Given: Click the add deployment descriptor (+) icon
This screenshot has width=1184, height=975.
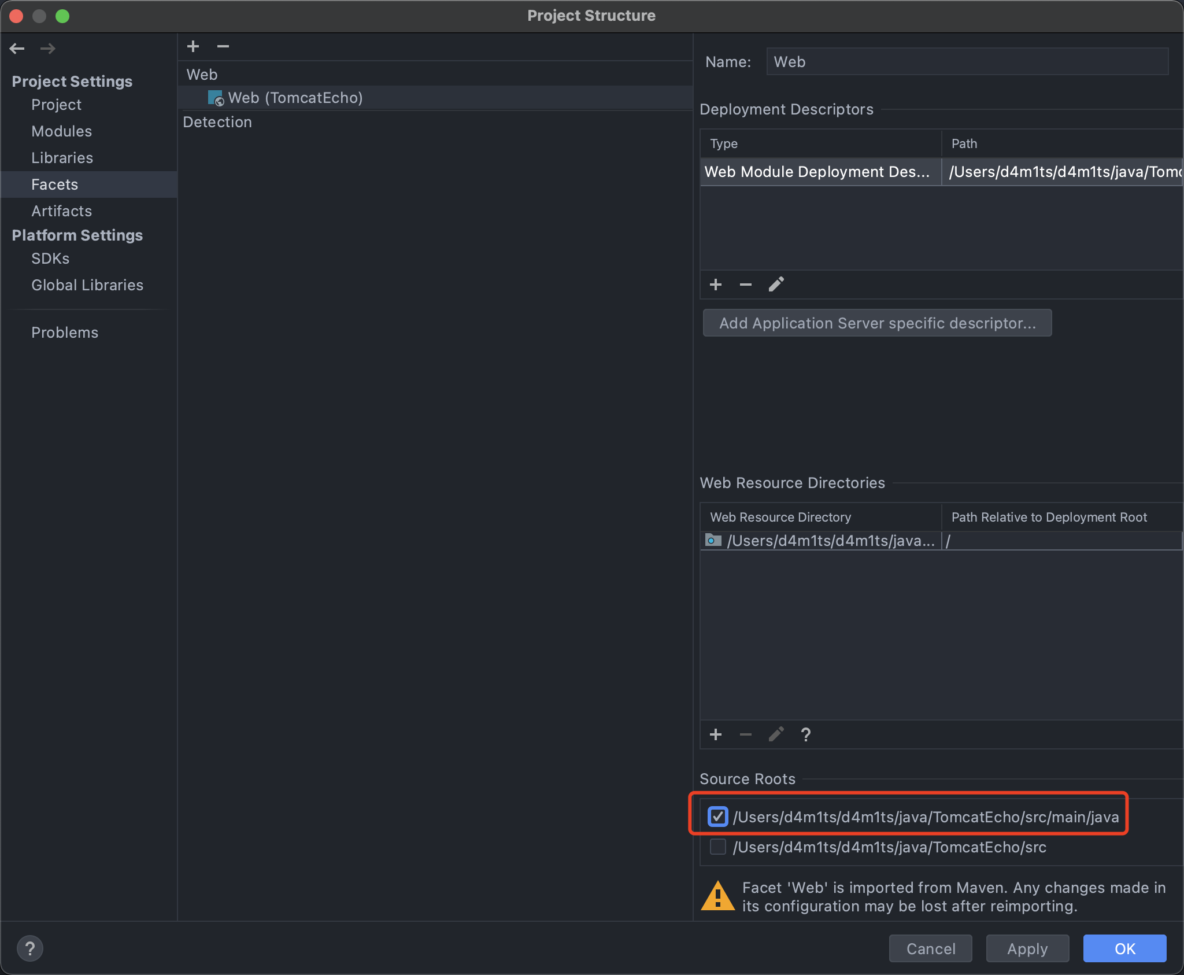Looking at the screenshot, I should (716, 285).
